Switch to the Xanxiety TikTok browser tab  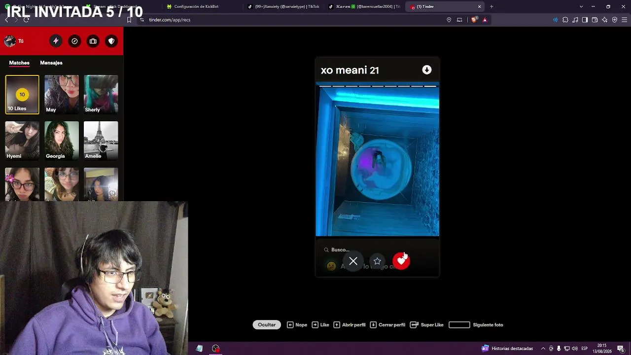click(x=283, y=6)
